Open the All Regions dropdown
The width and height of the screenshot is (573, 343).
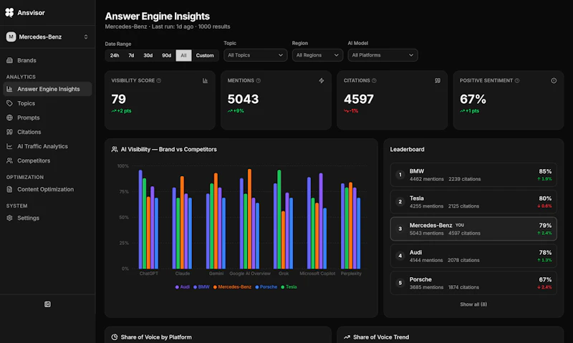point(317,55)
